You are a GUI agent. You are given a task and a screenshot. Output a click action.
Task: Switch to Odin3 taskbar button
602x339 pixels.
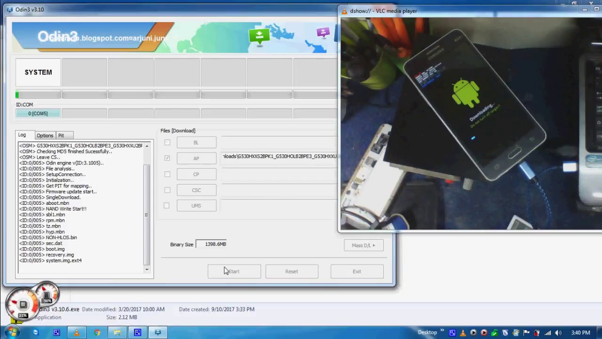pyautogui.click(x=158, y=332)
